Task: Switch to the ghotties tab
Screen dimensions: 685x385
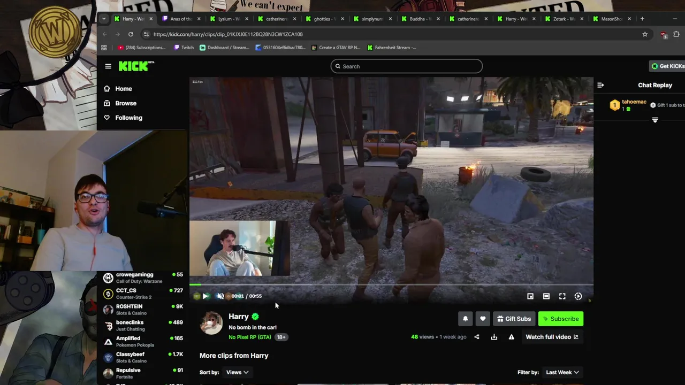Action: coord(325,19)
